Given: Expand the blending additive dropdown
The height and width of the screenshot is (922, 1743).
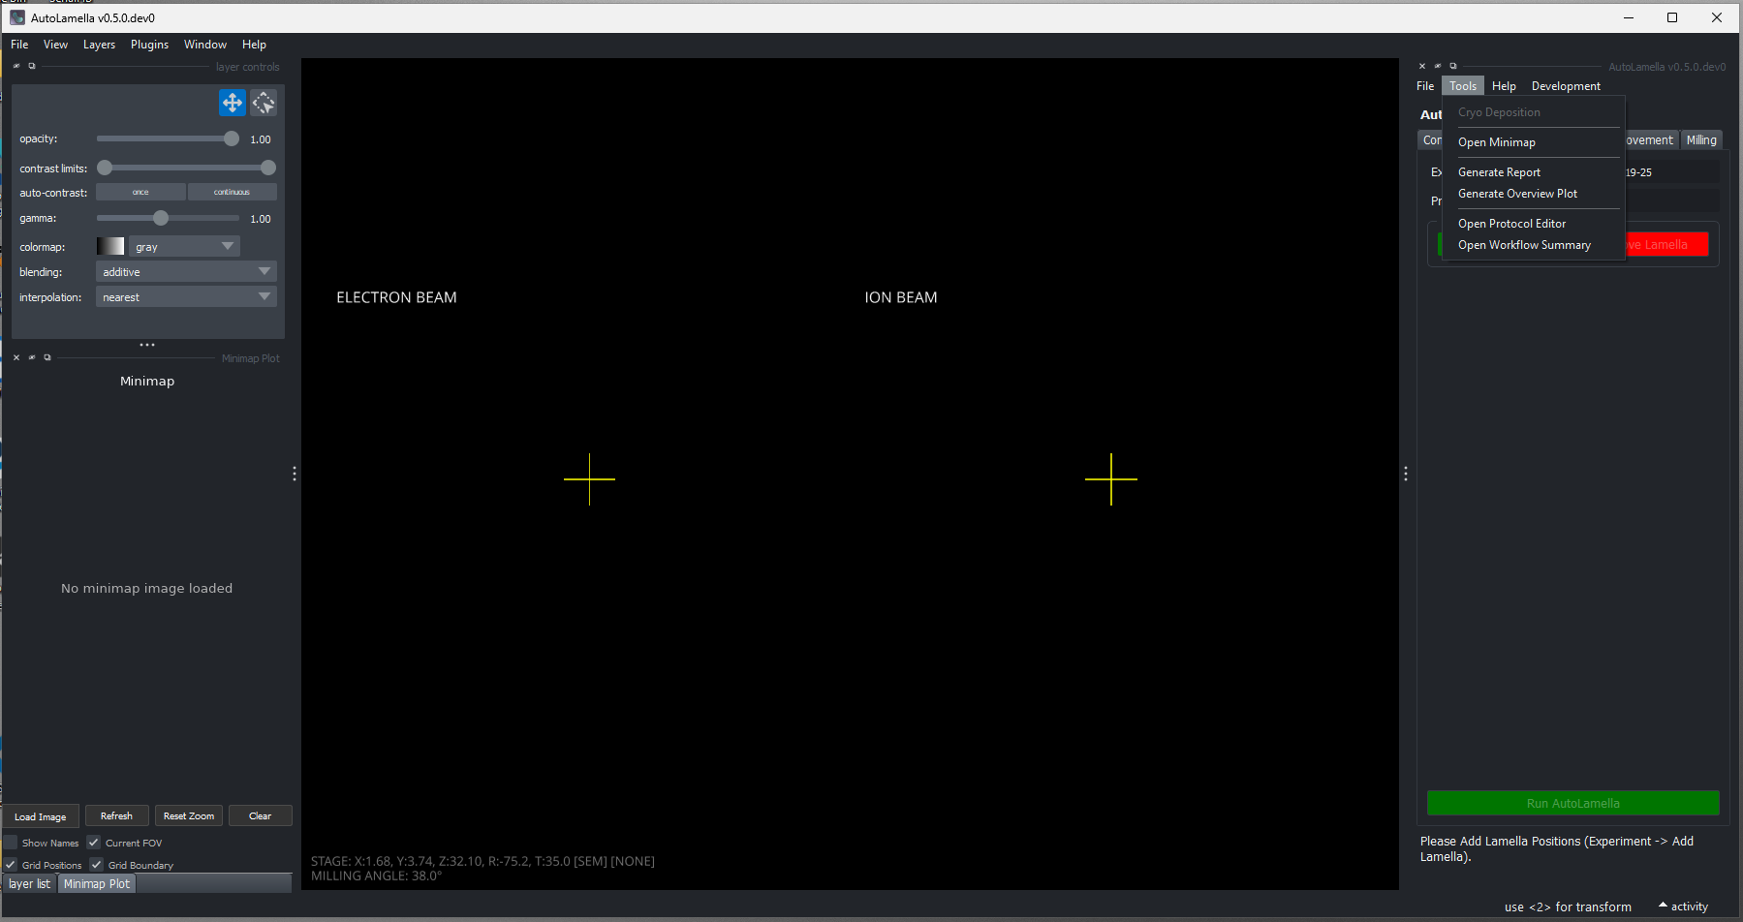Looking at the screenshot, I should 186,272.
